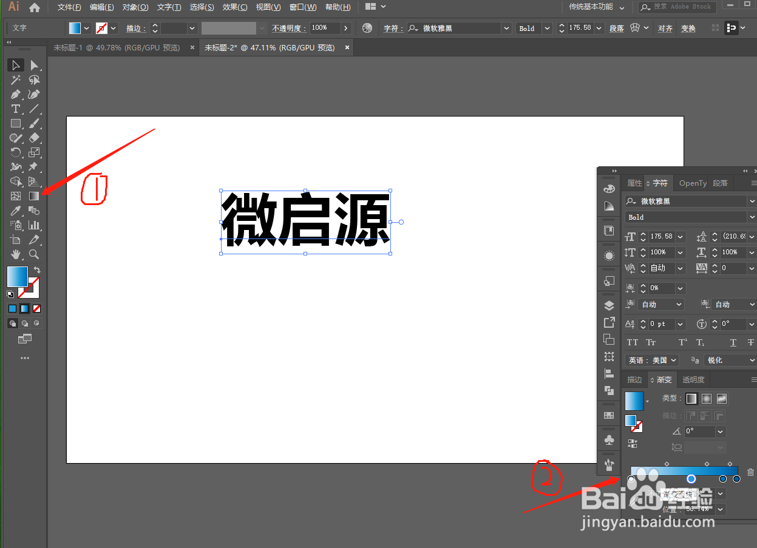
Task: Select the Rectangle tool
Action: point(15,123)
